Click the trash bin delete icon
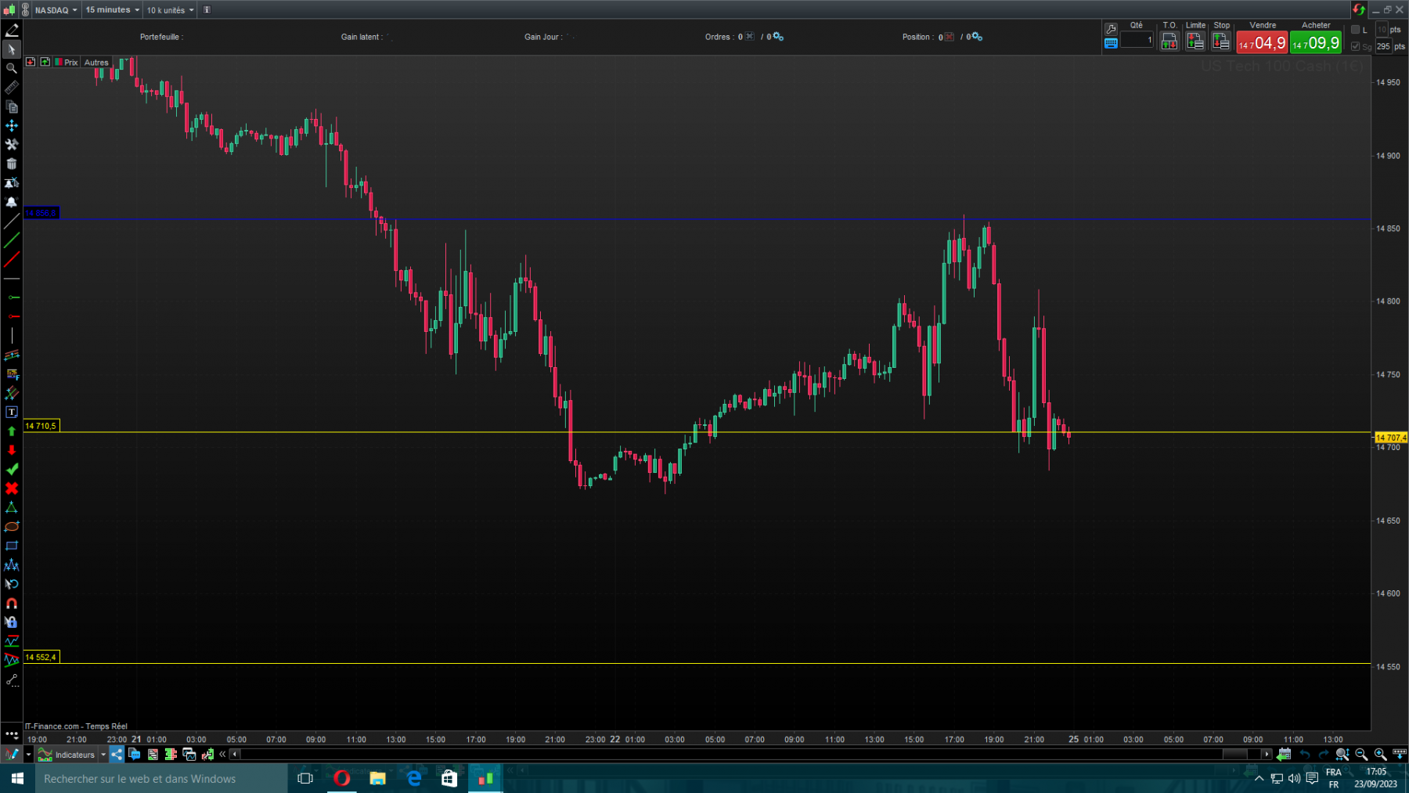Image resolution: width=1409 pixels, height=793 pixels. [x=12, y=164]
